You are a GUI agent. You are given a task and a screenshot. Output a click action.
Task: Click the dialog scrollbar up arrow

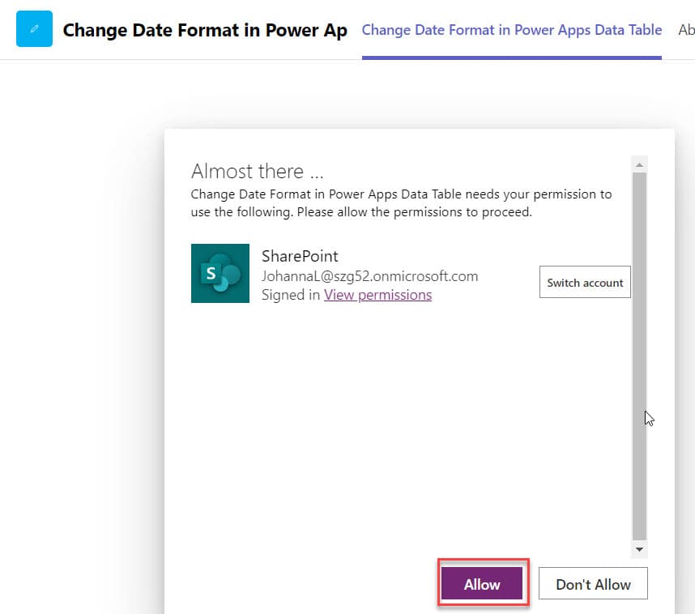(639, 165)
